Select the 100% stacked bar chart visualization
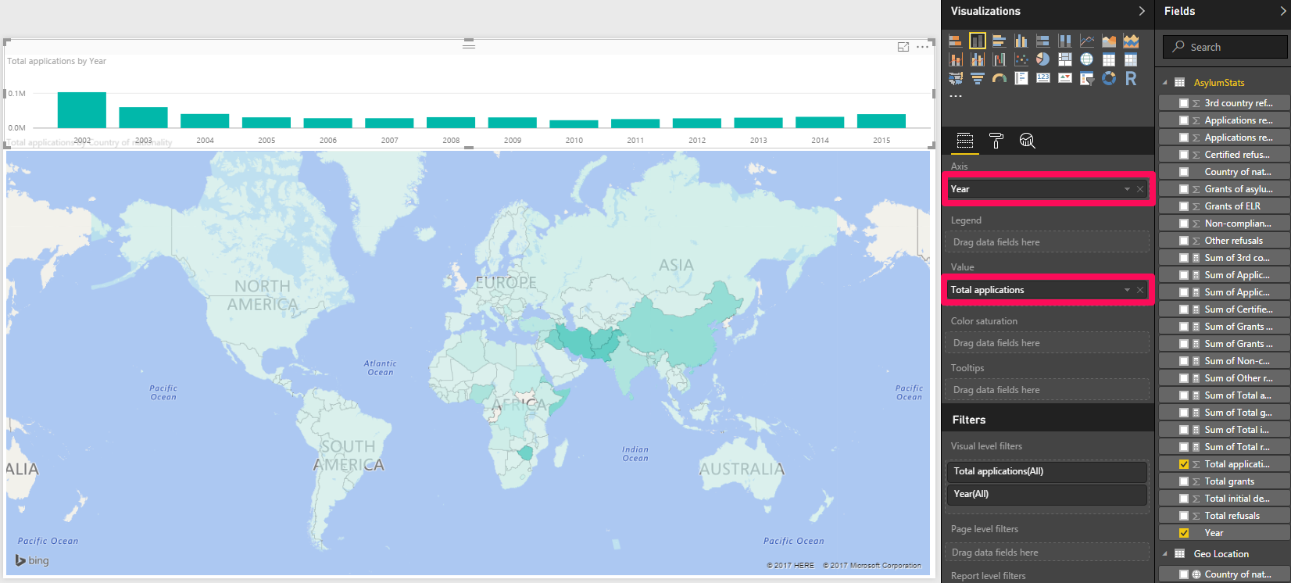 point(1042,41)
